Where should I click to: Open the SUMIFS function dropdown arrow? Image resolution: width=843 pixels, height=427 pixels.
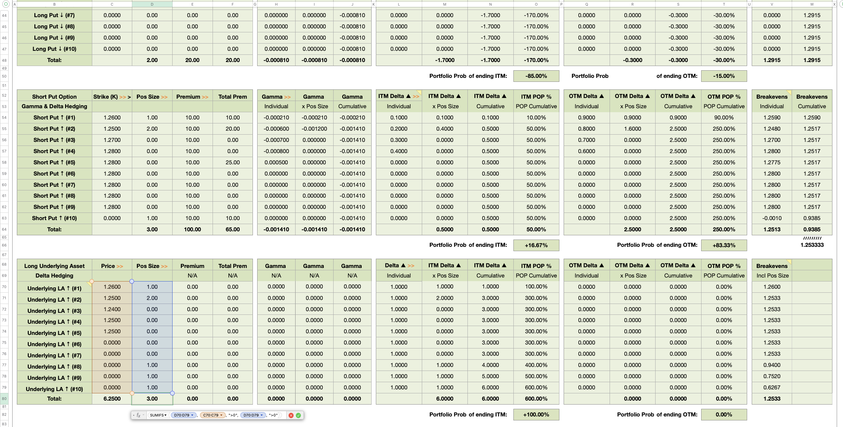pyautogui.click(x=166, y=415)
